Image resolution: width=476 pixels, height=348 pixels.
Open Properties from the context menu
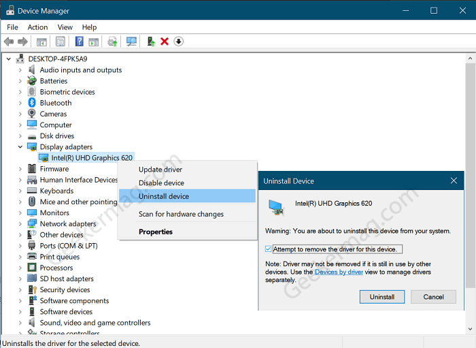[187, 232]
